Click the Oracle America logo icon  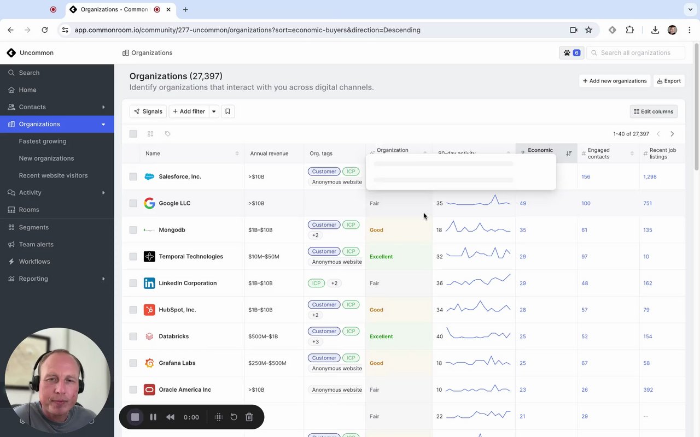tap(149, 389)
